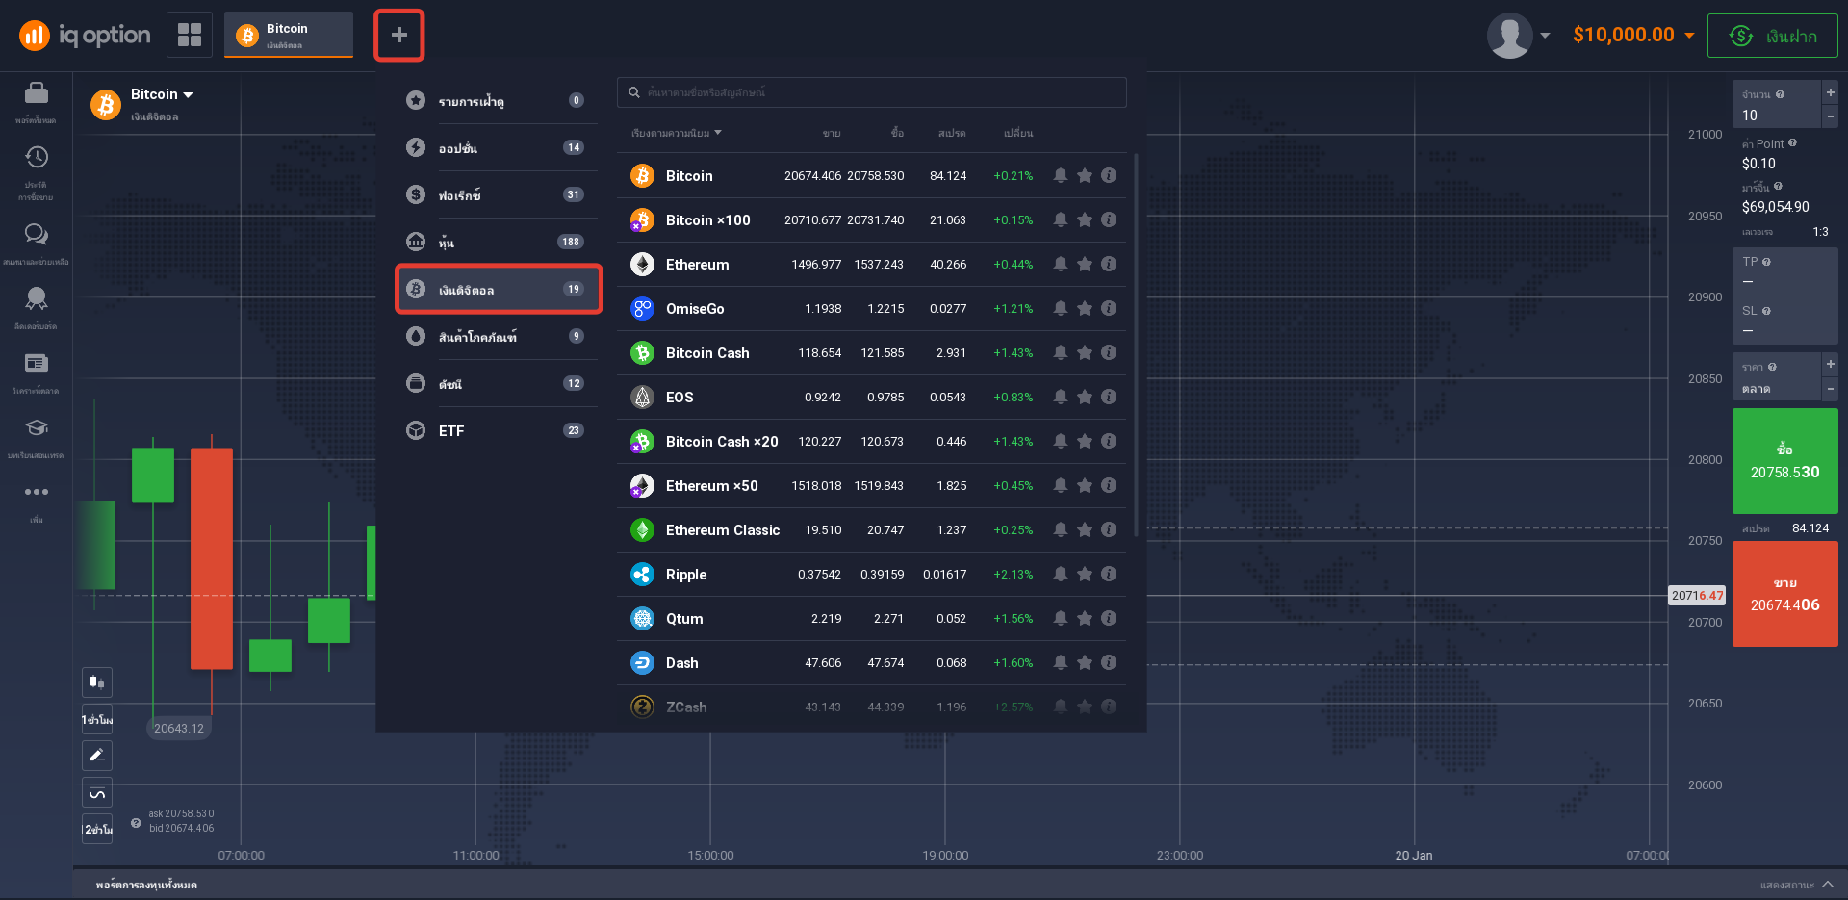Click the Ethereum Classic coin icon

click(x=642, y=530)
